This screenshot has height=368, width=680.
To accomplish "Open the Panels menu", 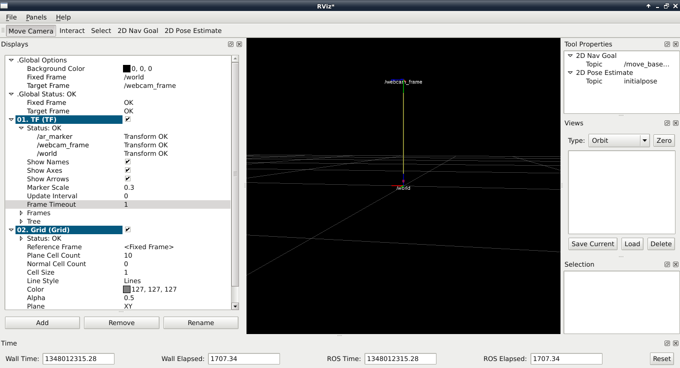I will pyautogui.click(x=36, y=17).
